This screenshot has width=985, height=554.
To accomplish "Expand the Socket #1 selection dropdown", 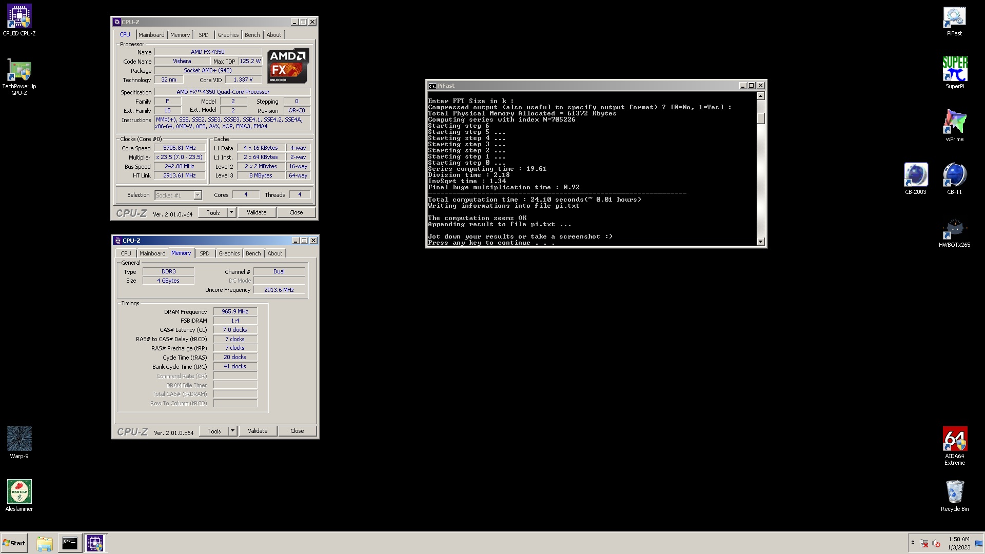I will pos(198,195).
